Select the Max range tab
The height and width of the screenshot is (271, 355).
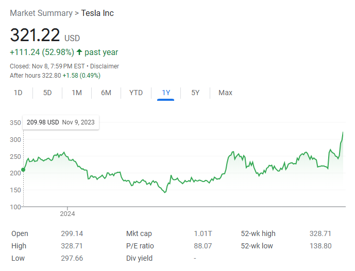point(225,93)
